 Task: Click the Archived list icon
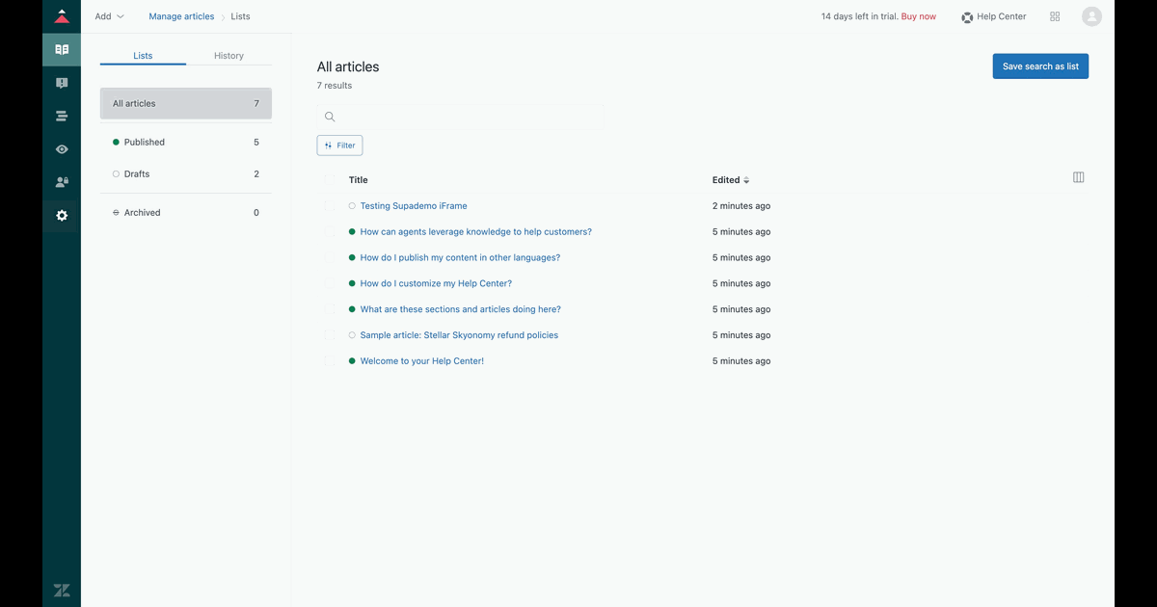coord(116,213)
